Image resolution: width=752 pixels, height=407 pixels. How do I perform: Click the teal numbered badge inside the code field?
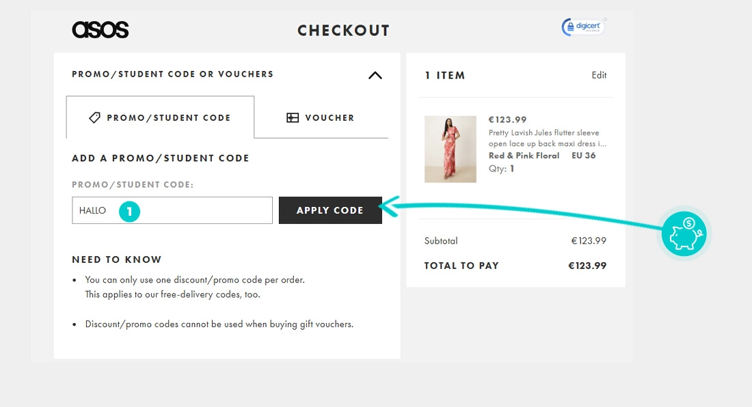tap(129, 211)
